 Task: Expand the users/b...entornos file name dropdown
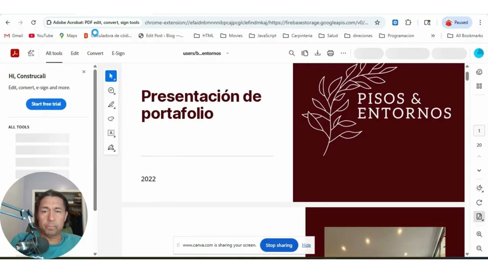click(x=227, y=53)
